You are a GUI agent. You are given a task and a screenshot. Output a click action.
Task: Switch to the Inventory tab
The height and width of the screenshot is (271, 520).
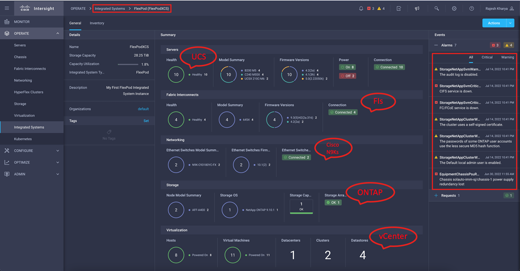(x=97, y=23)
